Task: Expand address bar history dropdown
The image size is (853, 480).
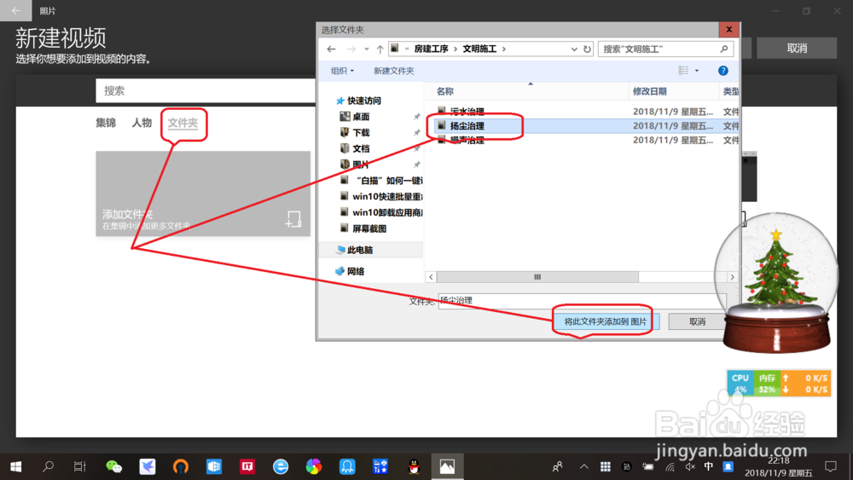Action: coord(574,49)
